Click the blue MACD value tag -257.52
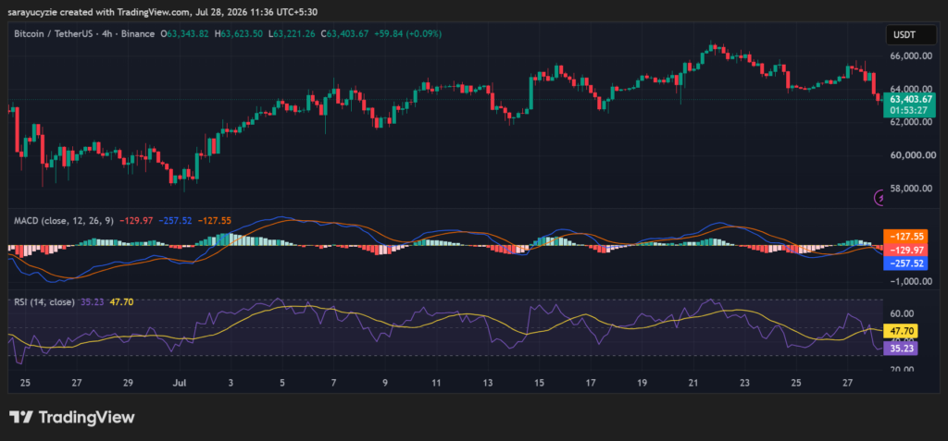Image resolution: width=948 pixels, height=441 pixels. (905, 263)
